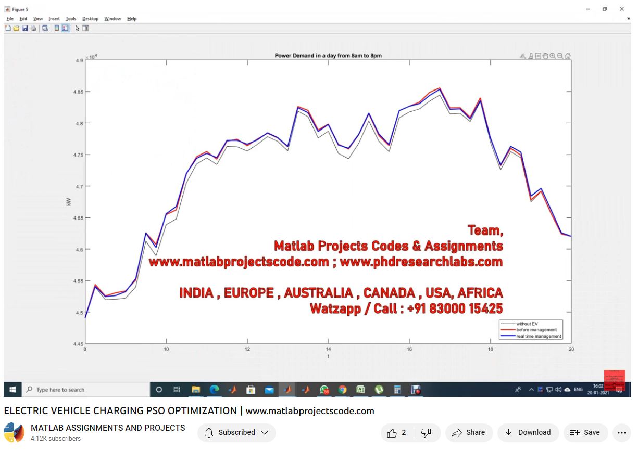Click the 'kW' y-axis label
Viewport: 638px width, 450px height.
(x=69, y=202)
